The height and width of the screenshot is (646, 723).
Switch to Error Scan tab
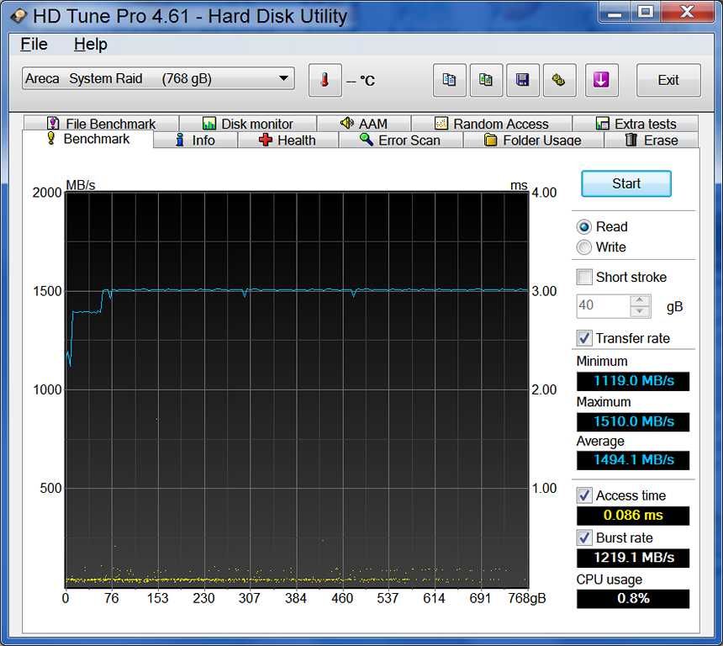coord(400,140)
